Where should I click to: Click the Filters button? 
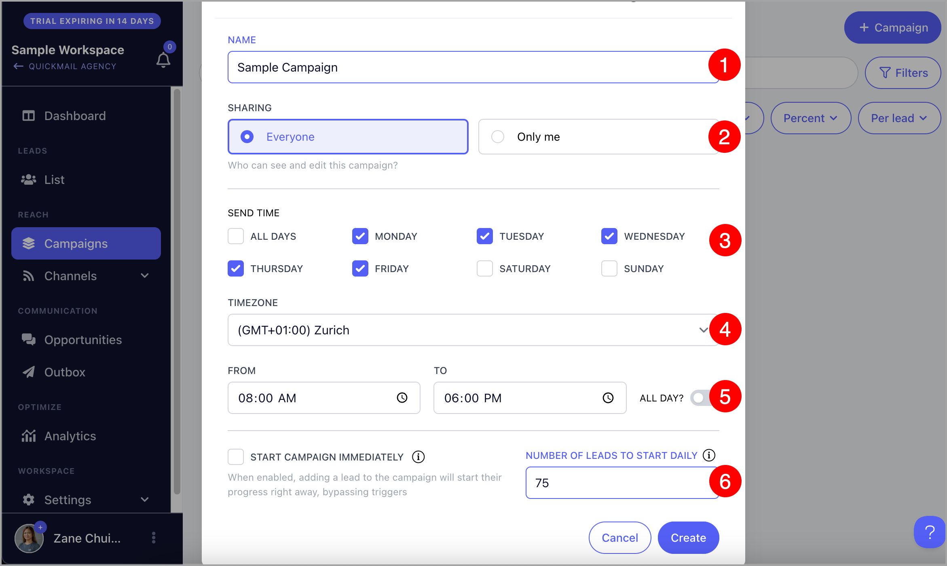click(903, 73)
